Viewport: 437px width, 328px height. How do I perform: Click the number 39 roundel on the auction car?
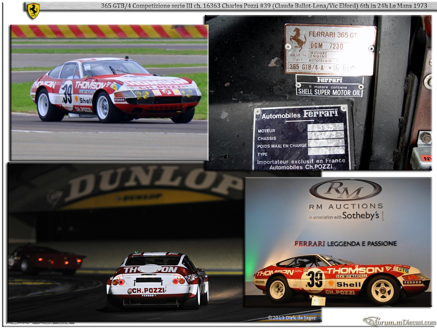(314, 280)
